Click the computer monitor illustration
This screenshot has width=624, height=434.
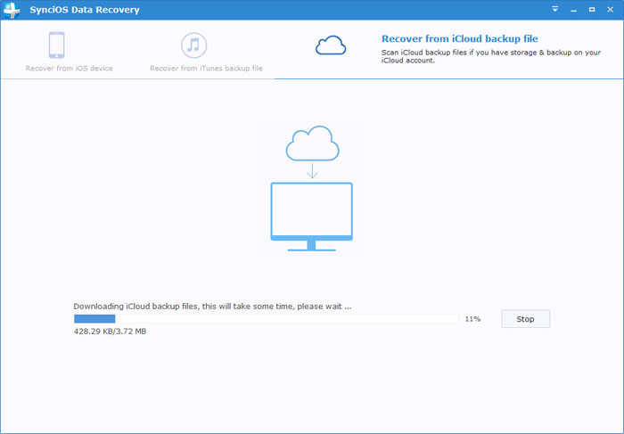(312, 217)
